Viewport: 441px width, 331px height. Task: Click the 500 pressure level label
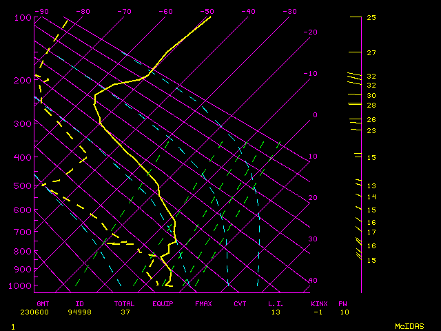click(23, 186)
